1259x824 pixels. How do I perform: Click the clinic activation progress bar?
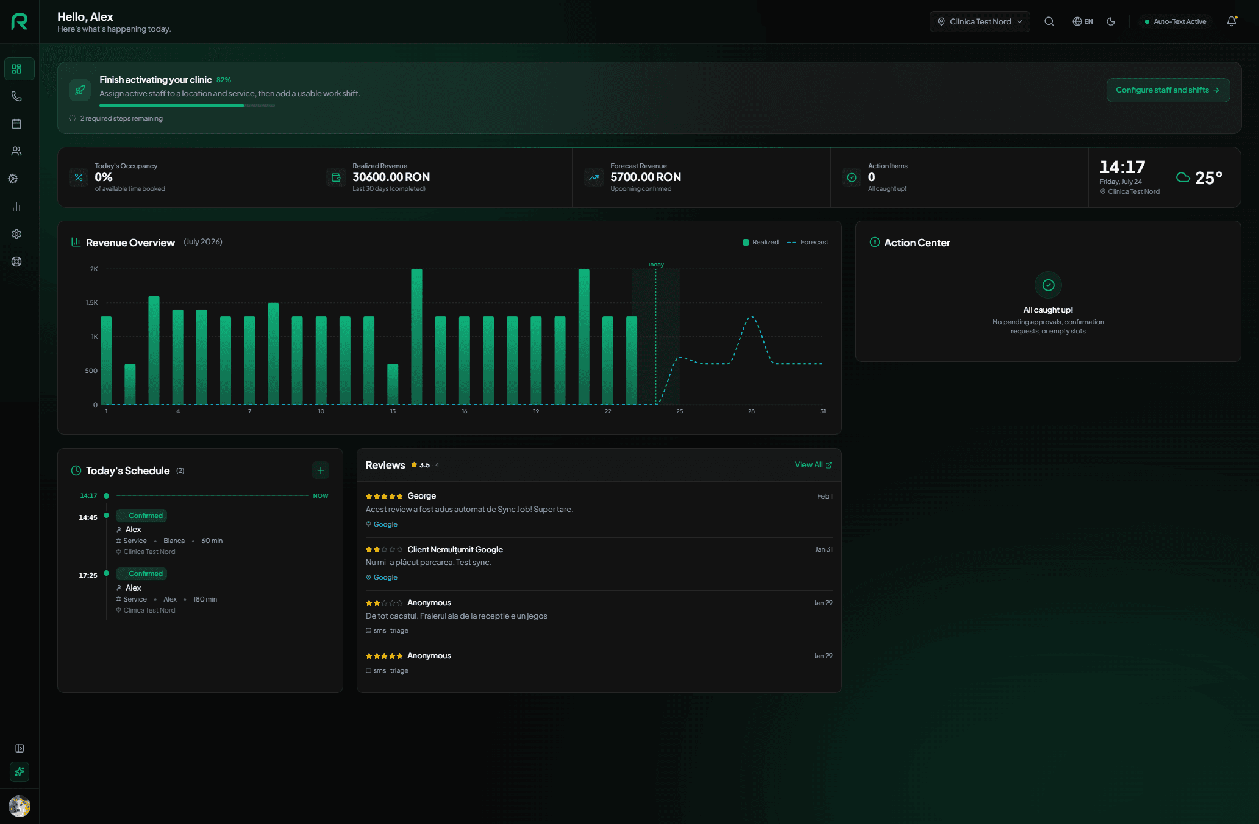[187, 105]
